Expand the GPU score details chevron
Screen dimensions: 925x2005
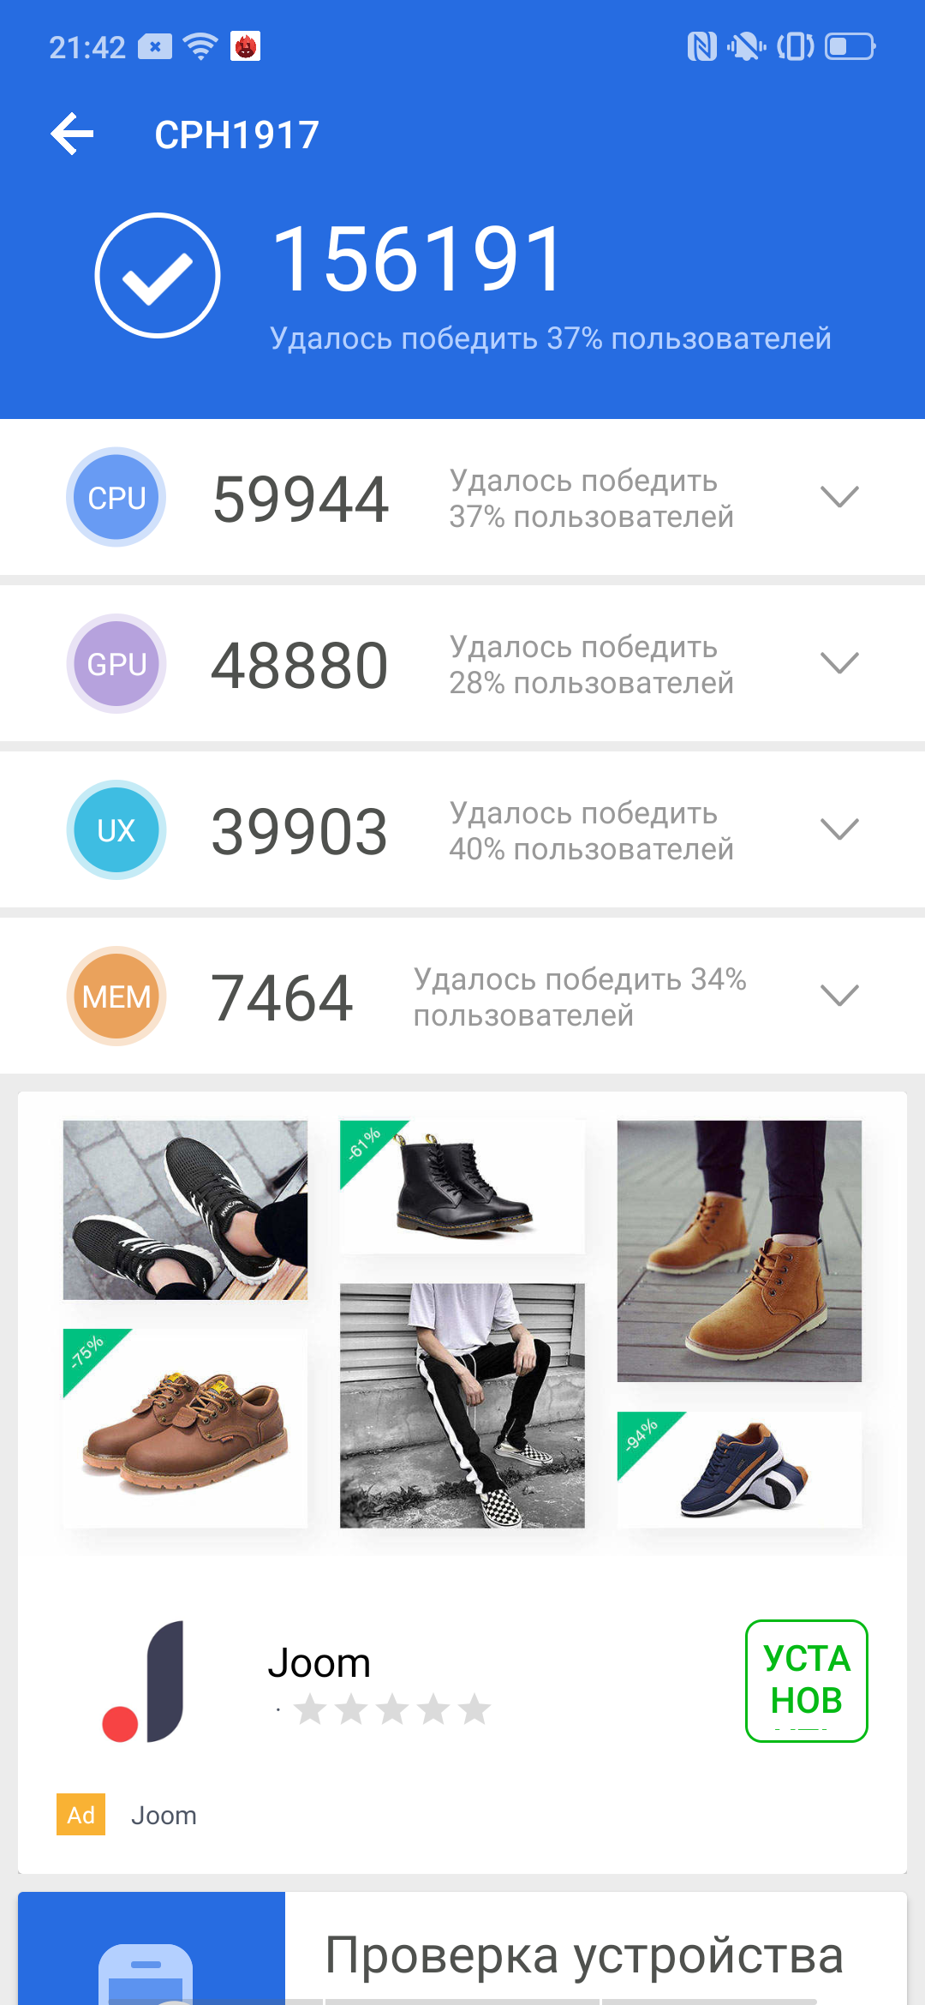click(839, 663)
